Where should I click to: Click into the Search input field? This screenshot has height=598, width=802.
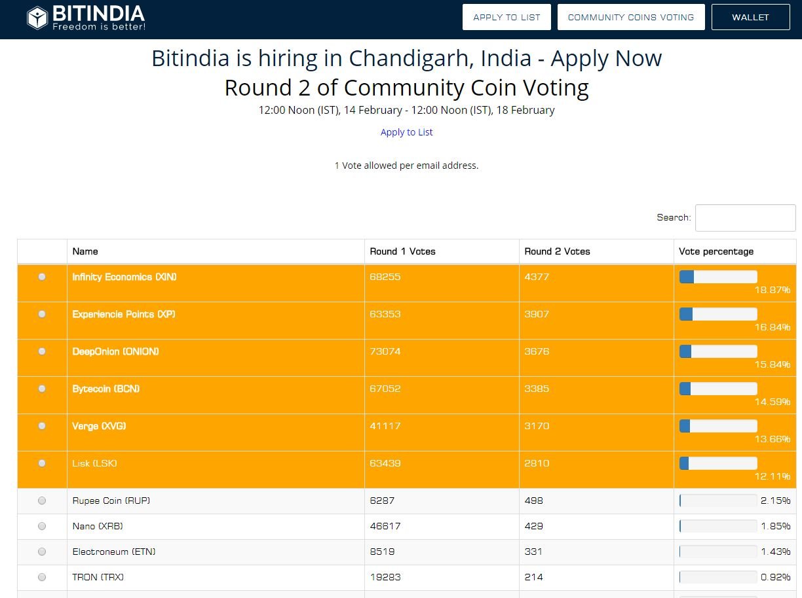coord(745,218)
